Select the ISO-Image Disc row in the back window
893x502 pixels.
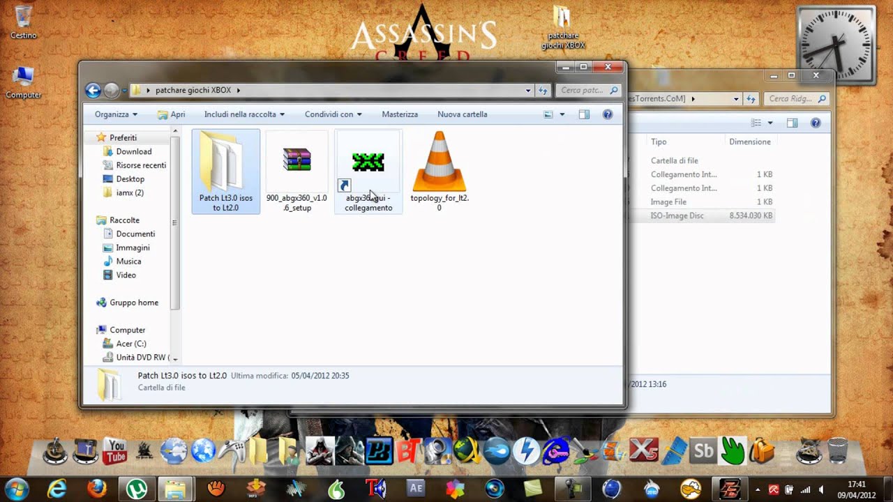701,215
